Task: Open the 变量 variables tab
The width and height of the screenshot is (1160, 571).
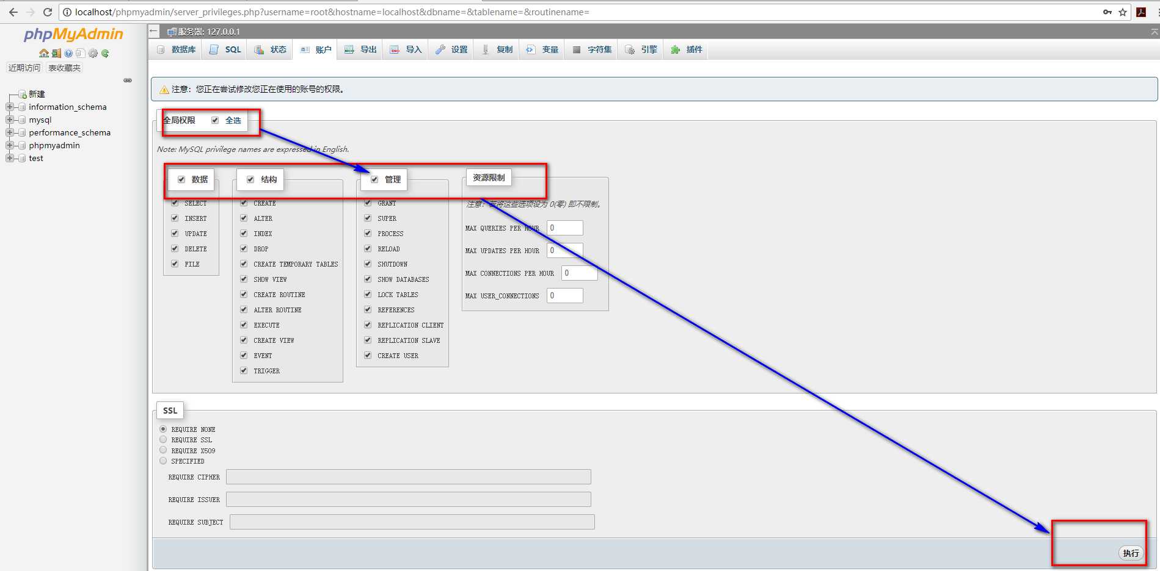Action: coord(542,49)
